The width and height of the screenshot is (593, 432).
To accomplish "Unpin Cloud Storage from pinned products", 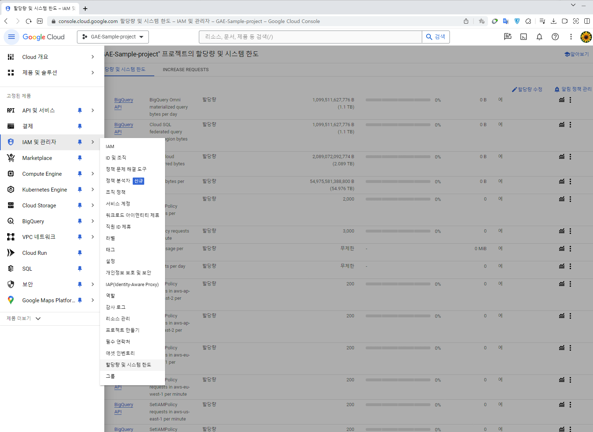I will click(80, 205).
